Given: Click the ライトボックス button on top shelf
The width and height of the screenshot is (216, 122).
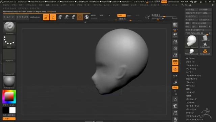Looking at the screenshot, I should (23, 17).
